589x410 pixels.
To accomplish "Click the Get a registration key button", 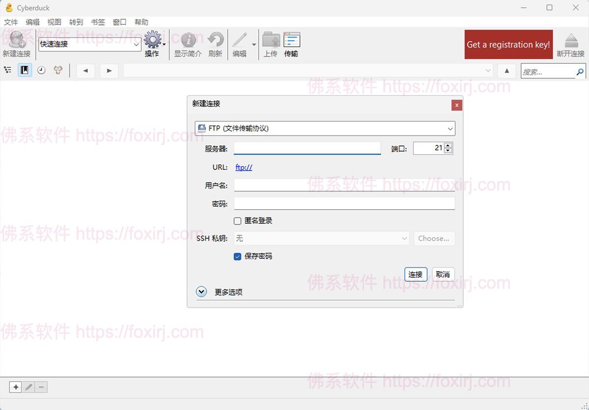I will pyautogui.click(x=509, y=44).
